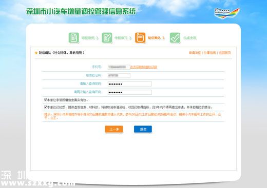The image size is (267, 188).
Task: Select the 短信确认 step label
Action: 154,38
